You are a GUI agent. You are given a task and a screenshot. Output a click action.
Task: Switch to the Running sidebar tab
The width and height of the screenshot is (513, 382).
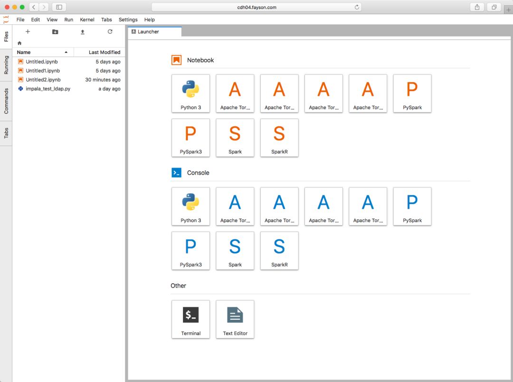[x=6, y=65]
